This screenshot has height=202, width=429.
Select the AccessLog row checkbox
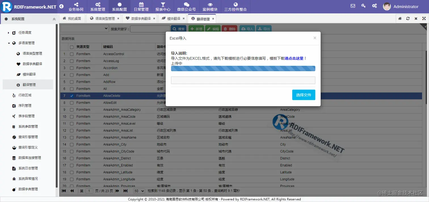pyautogui.click(x=71, y=61)
